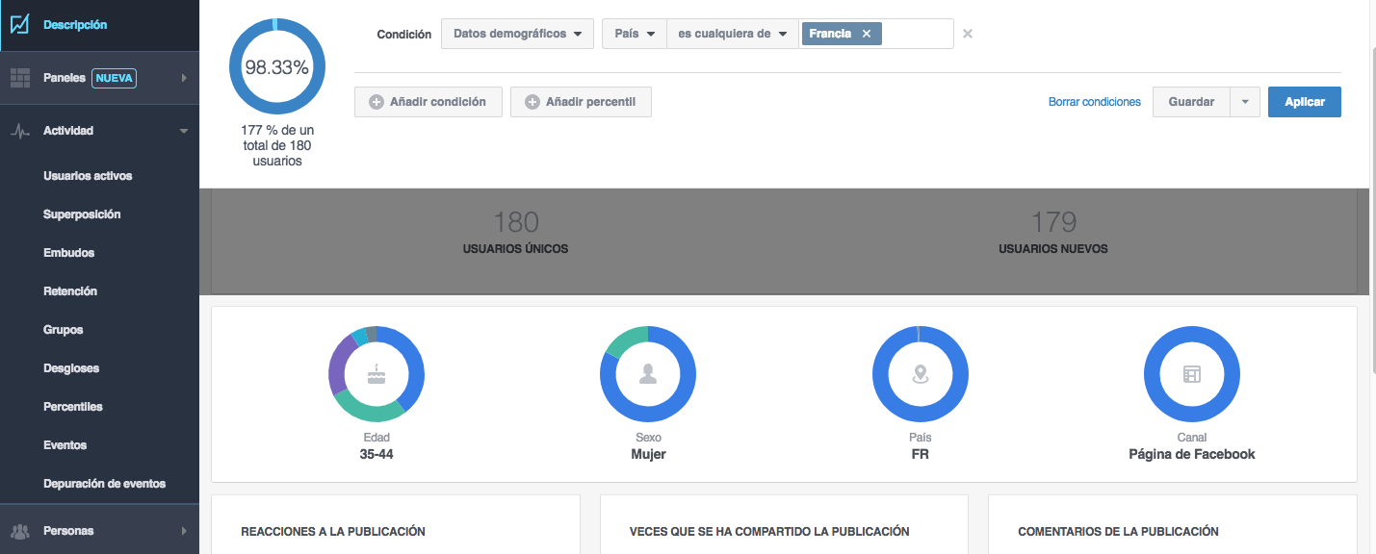The image size is (1376, 554).
Task: Click the green segment of Sexo donut
Action: [624, 340]
